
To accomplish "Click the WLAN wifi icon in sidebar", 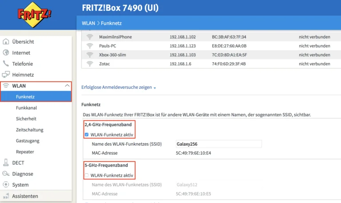I will click(6, 86).
